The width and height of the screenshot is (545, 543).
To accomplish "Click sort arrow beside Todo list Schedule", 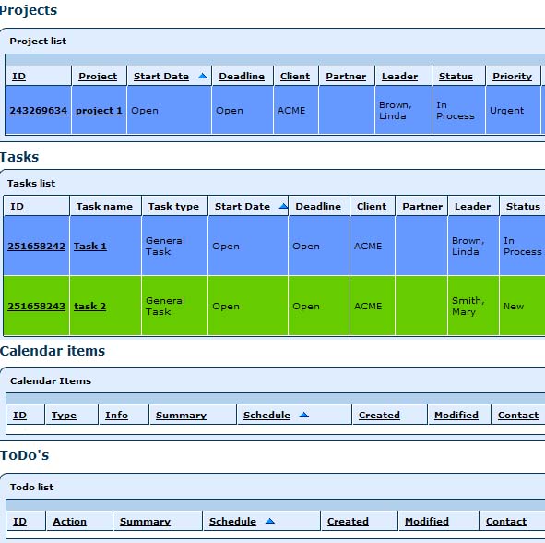I will pyautogui.click(x=269, y=521).
